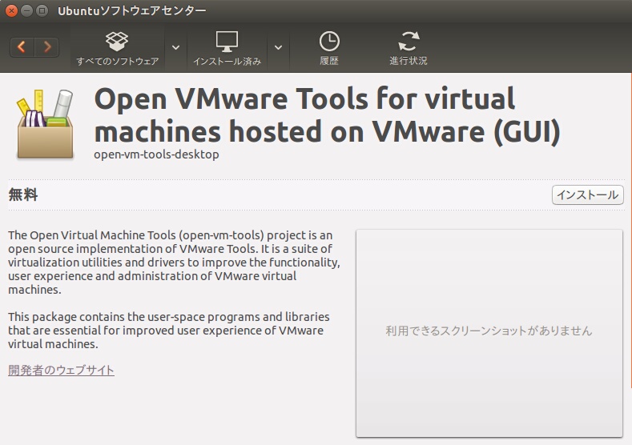Go forward with the right arrow button
The width and height of the screenshot is (632, 445).
tap(46, 47)
